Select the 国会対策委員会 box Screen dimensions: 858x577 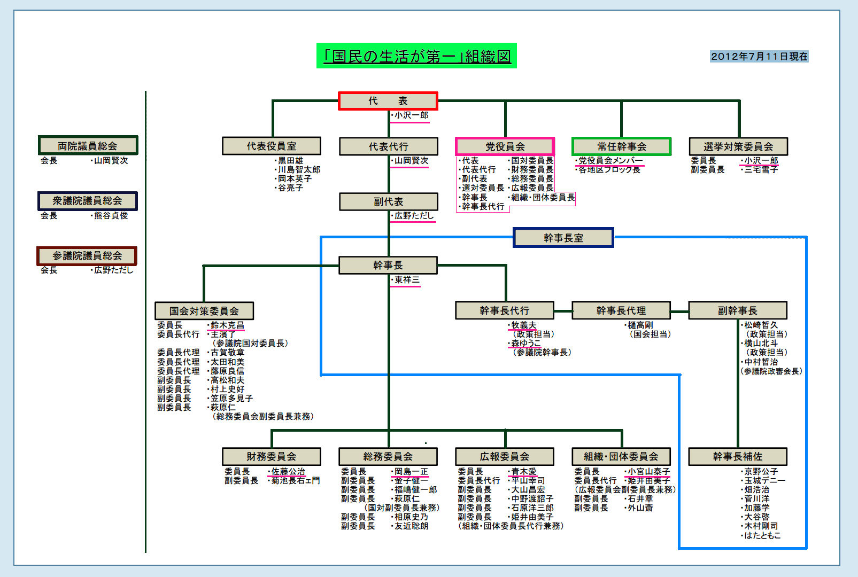pyautogui.click(x=204, y=311)
